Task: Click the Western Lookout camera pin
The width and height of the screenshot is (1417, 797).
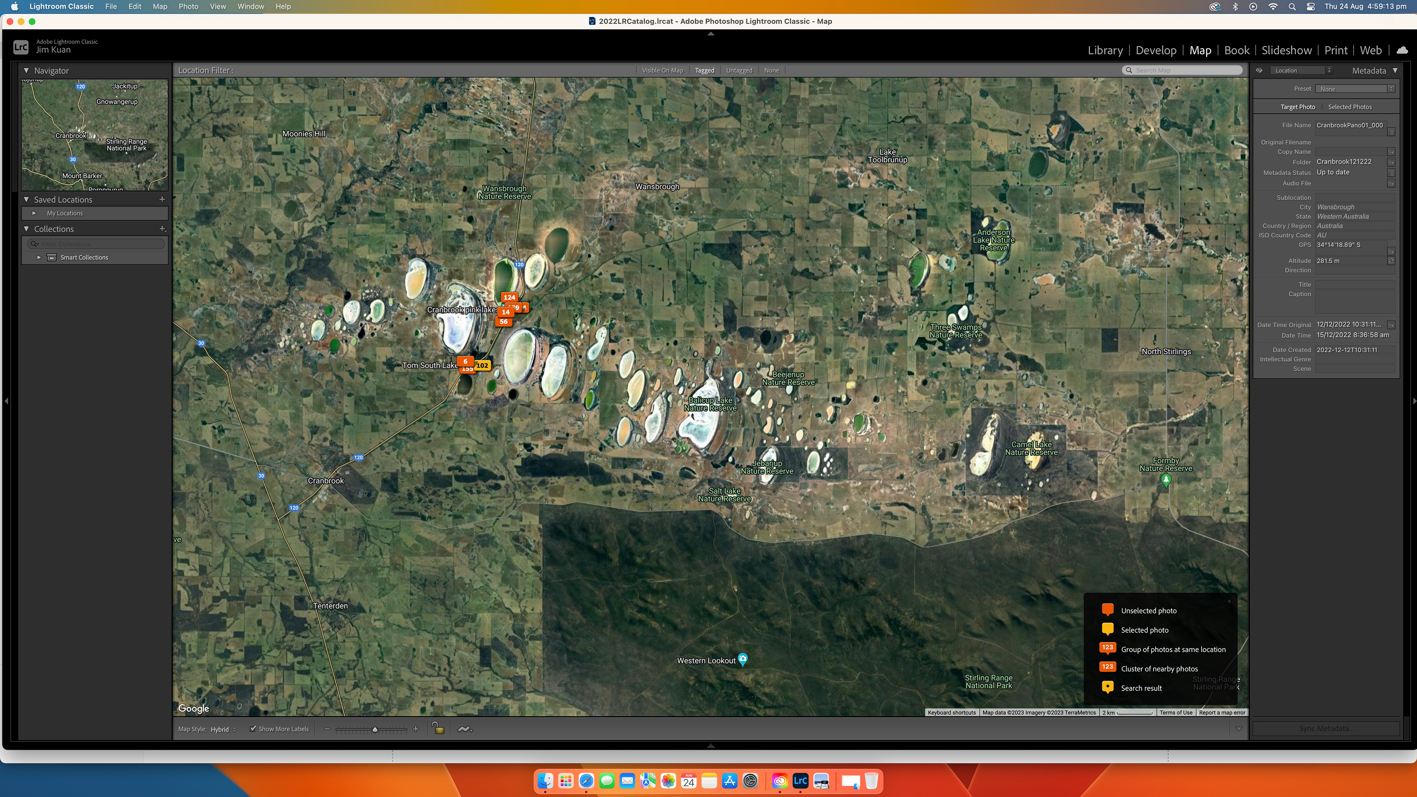Action: pyautogui.click(x=742, y=658)
